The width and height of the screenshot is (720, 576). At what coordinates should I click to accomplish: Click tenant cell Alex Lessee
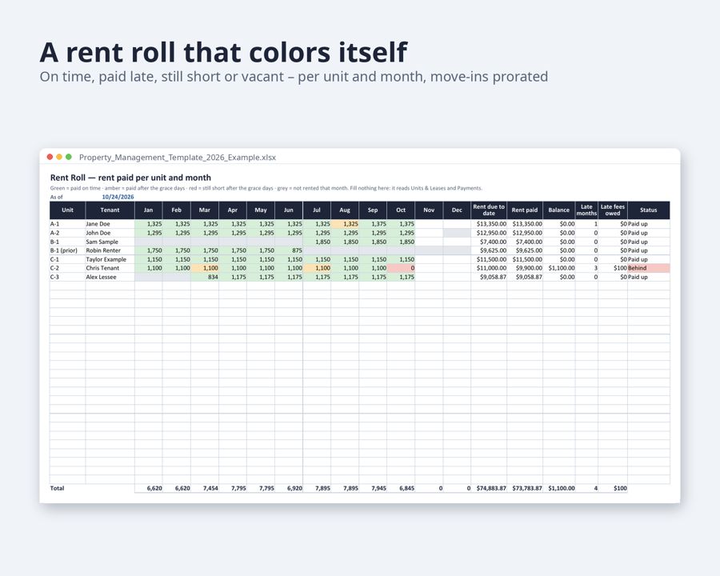pyautogui.click(x=110, y=277)
